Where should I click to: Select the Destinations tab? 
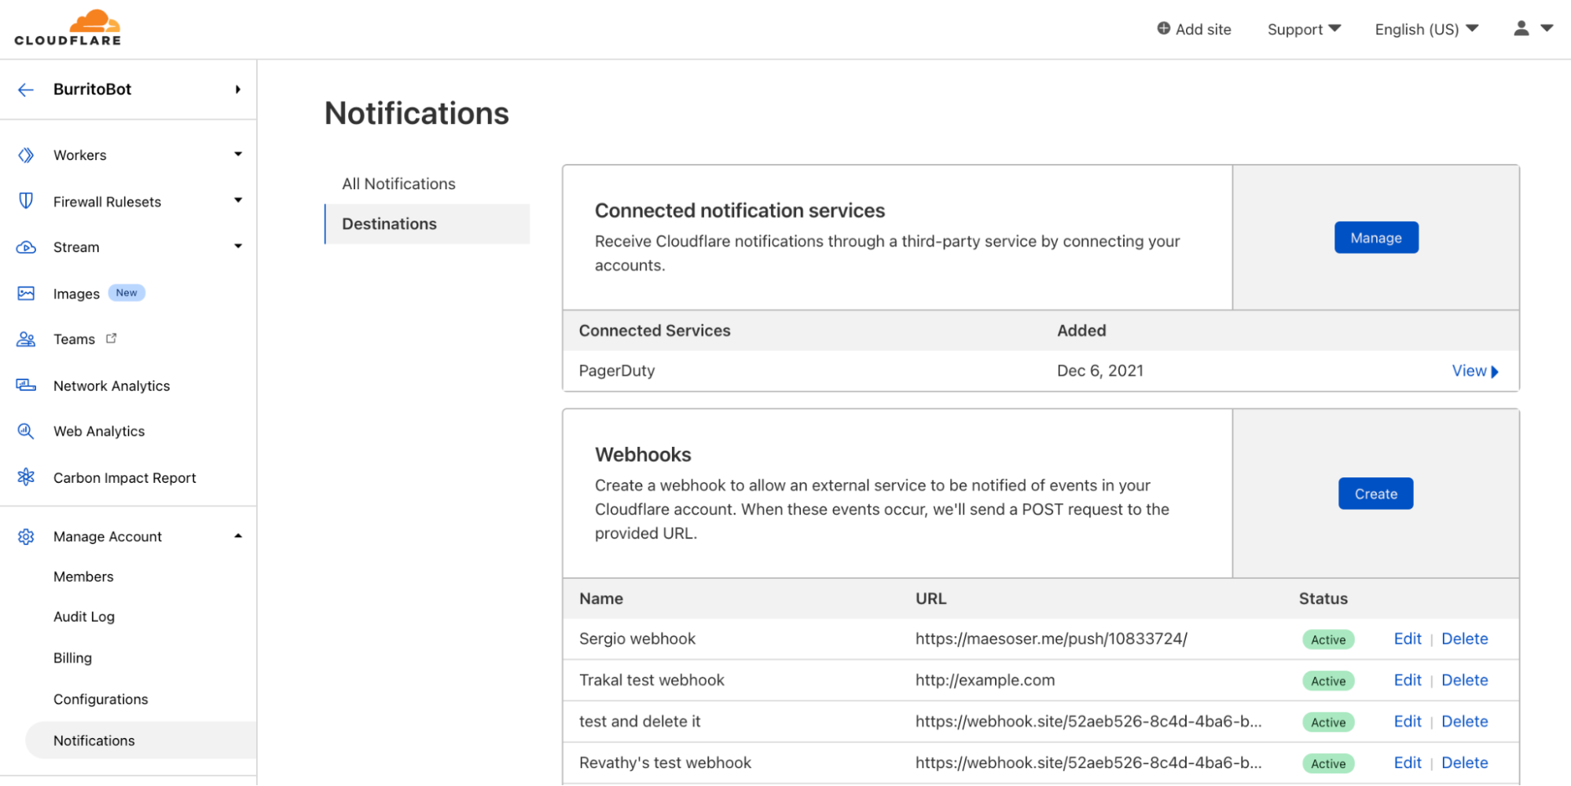tap(427, 224)
